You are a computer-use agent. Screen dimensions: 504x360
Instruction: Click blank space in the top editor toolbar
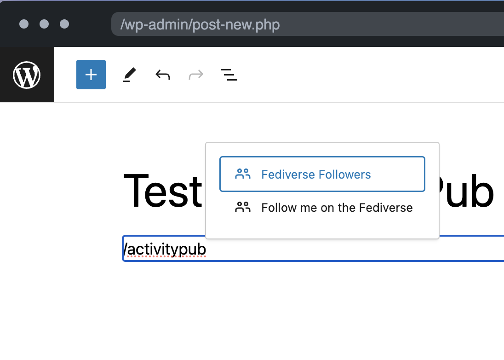pyautogui.click(x=368, y=75)
